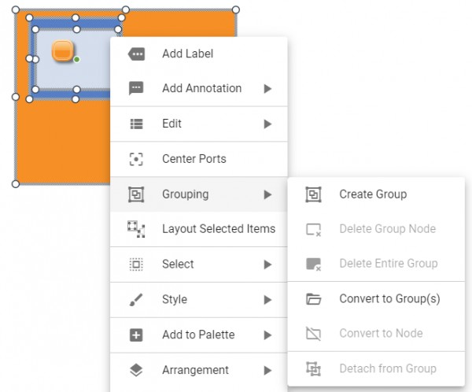
Task: Click the Layout Selected Items icon
Action: [136, 229]
